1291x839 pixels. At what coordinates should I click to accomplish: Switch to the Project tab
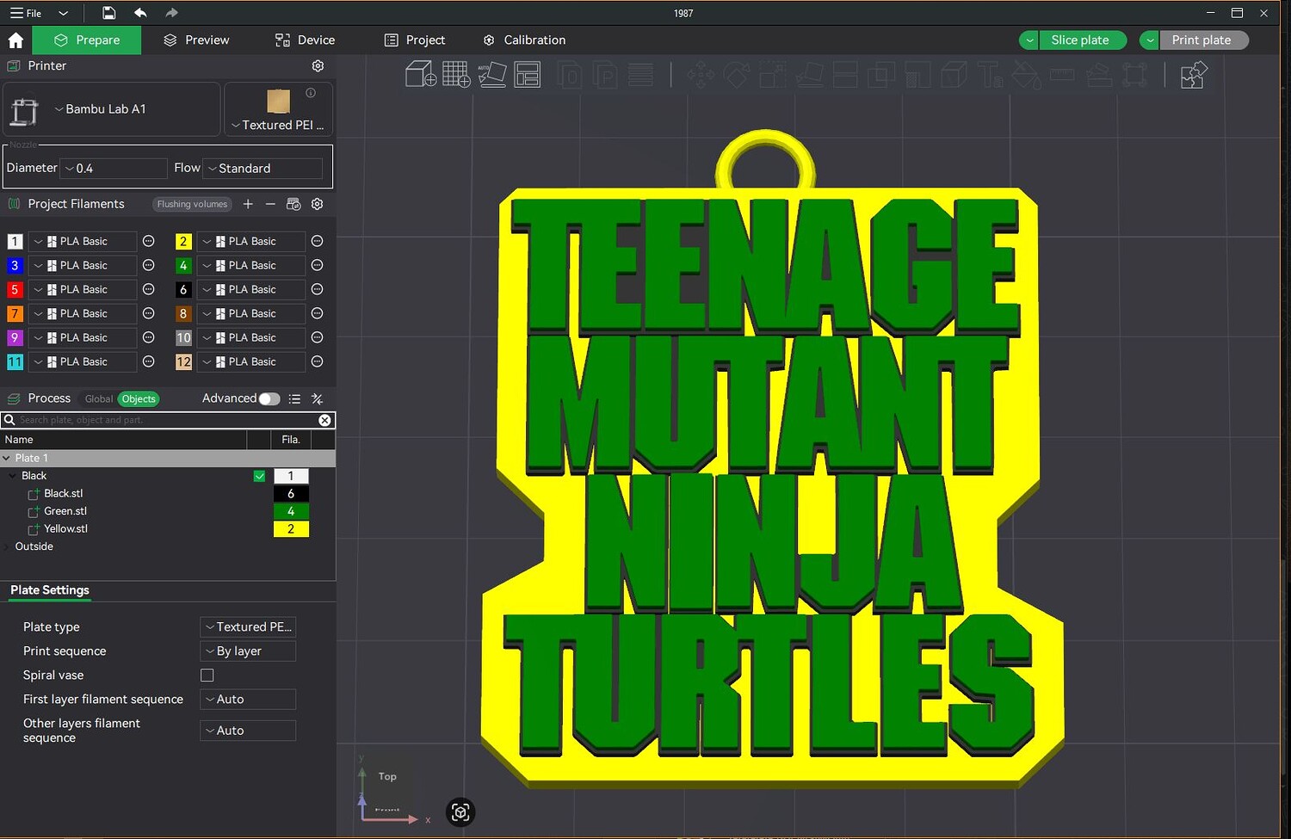415,40
